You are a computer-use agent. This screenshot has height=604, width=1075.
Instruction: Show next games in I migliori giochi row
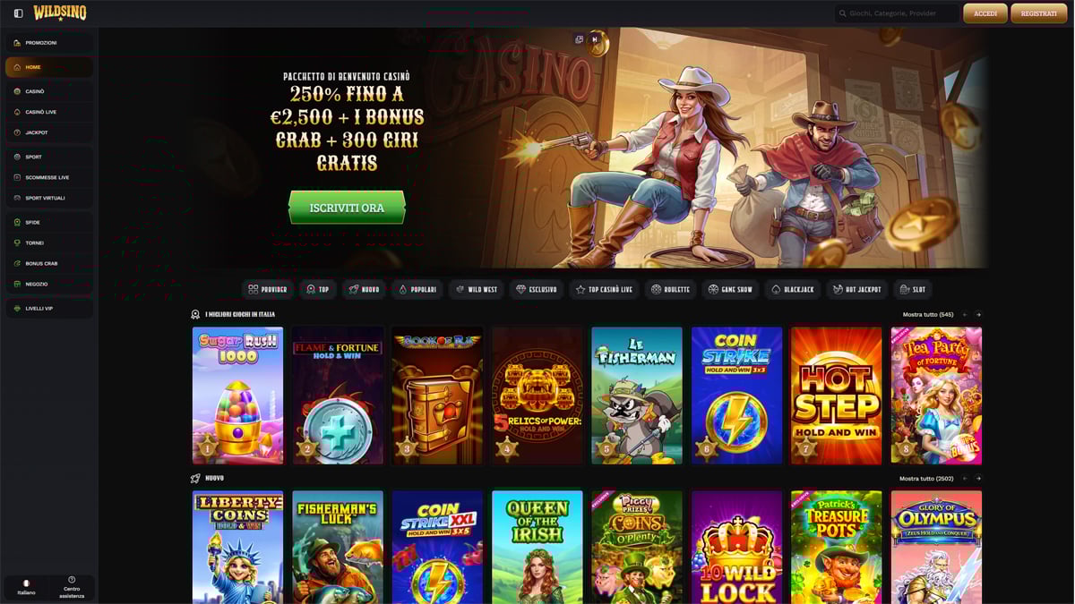tap(978, 315)
